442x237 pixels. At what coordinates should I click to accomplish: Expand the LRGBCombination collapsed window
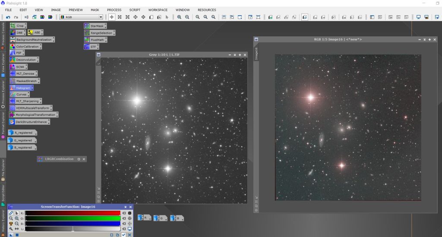[x=79, y=159]
